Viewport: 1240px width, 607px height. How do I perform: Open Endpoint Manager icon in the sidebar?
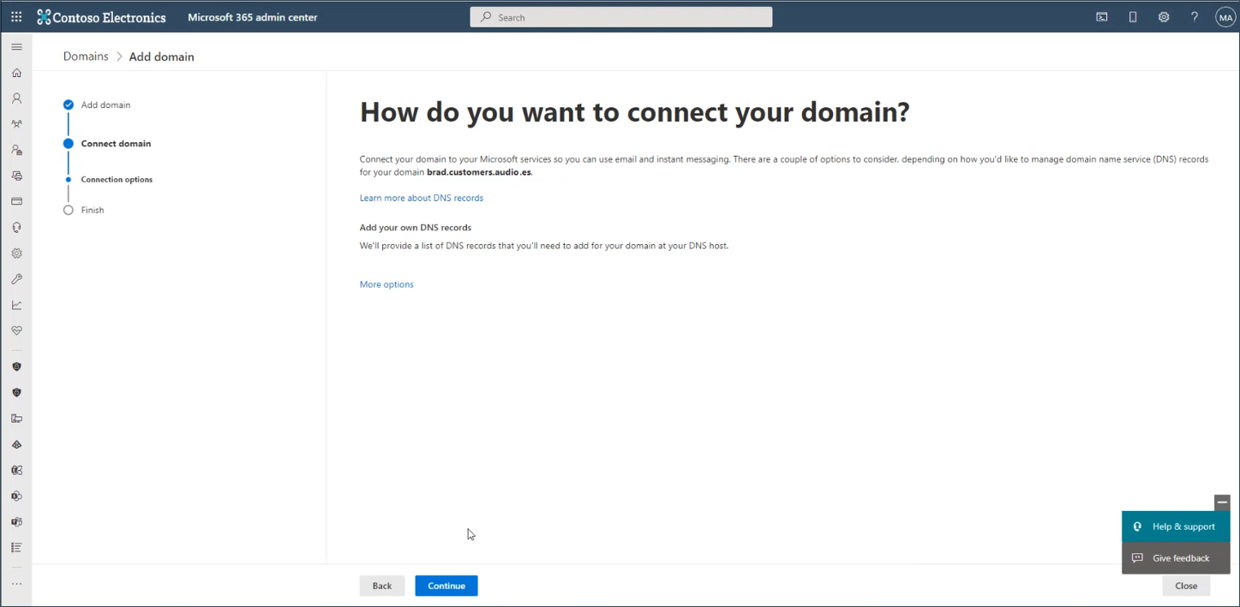coord(16,419)
